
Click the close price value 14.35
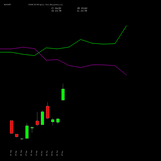pos(58,8)
